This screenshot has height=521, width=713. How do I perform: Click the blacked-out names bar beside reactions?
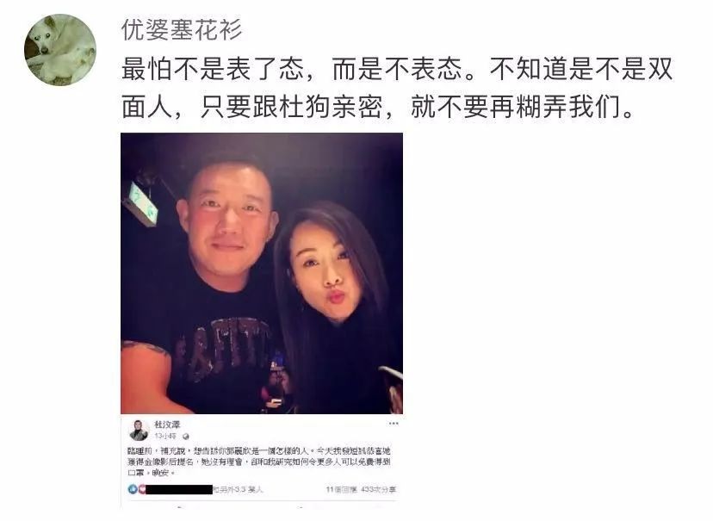pyautogui.click(x=179, y=490)
